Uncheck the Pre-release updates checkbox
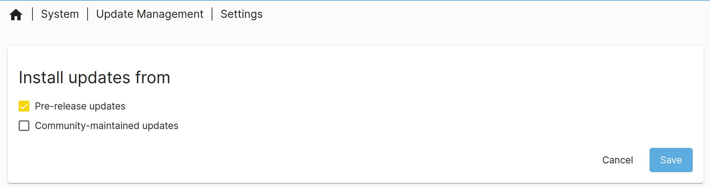 pyautogui.click(x=24, y=106)
